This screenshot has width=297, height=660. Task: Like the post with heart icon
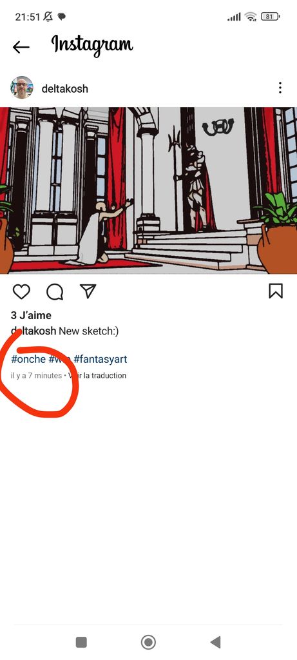pos(21,291)
